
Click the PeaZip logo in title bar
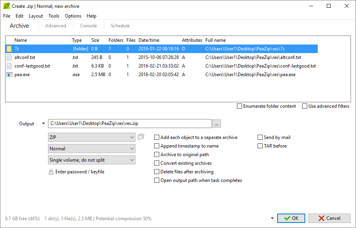(6, 6)
